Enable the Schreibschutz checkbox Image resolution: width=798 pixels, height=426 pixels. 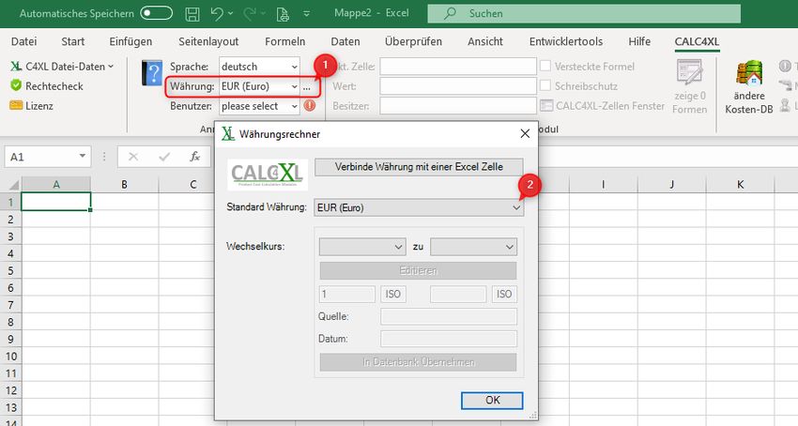(545, 85)
